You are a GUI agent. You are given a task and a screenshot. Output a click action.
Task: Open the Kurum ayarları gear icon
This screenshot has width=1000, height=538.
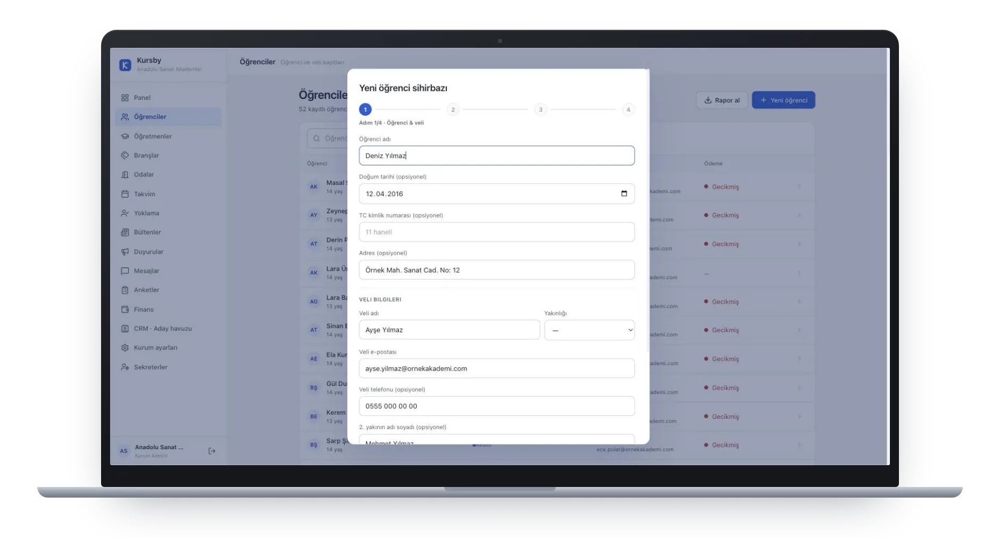(x=125, y=348)
